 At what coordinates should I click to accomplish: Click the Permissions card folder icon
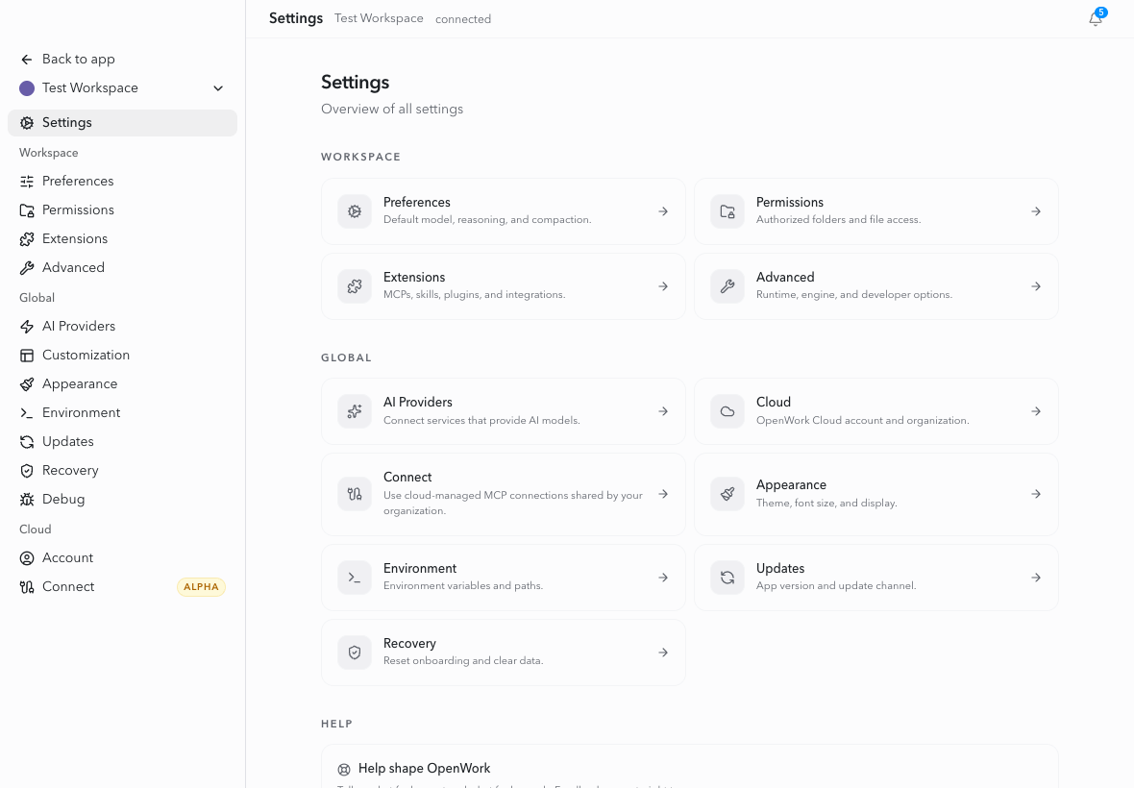(x=727, y=211)
